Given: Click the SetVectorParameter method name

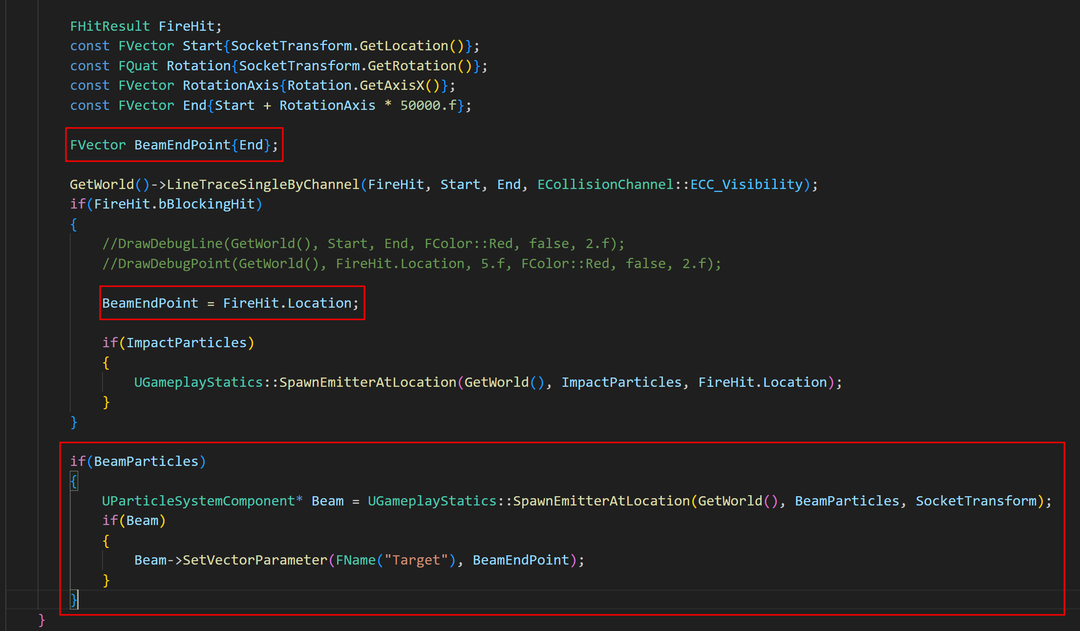Looking at the screenshot, I should click(x=254, y=560).
